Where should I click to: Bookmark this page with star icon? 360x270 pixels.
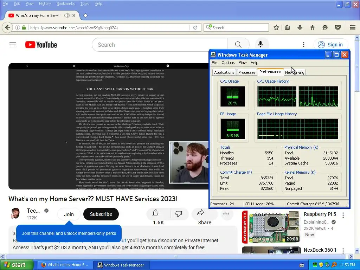point(276,27)
